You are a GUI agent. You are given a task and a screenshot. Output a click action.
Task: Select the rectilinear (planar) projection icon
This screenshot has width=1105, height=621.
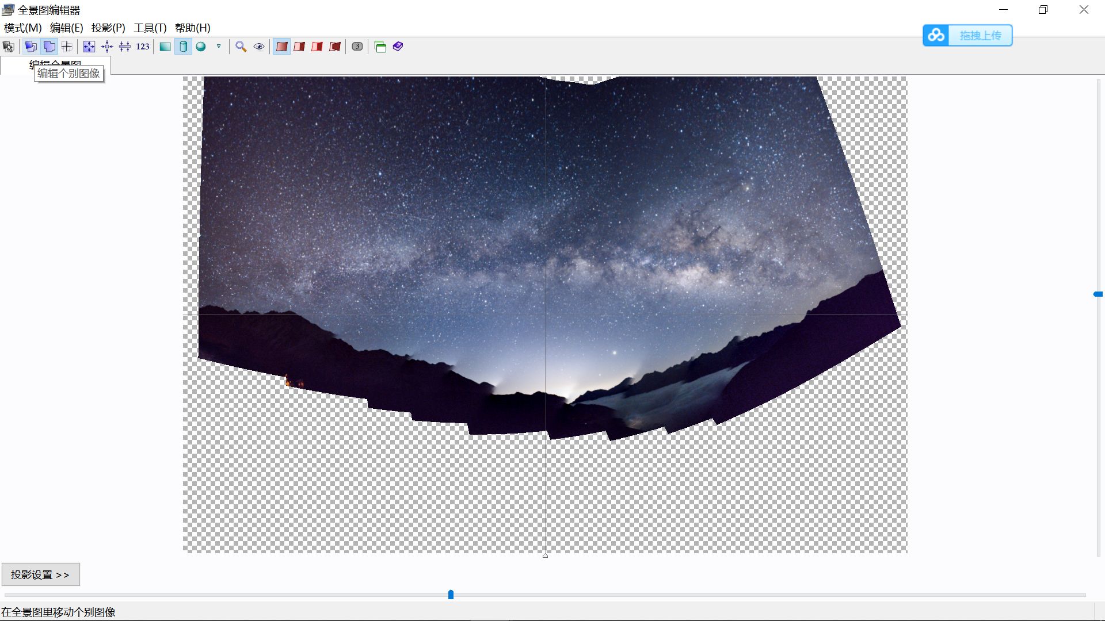(x=165, y=47)
